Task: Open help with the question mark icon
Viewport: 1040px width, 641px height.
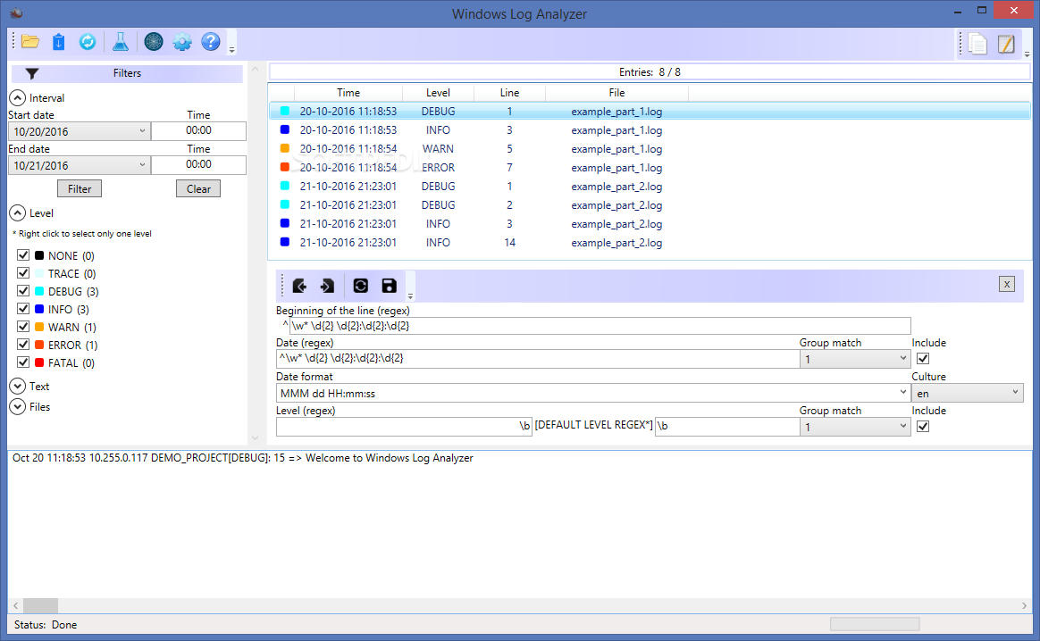Action: [x=210, y=42]
